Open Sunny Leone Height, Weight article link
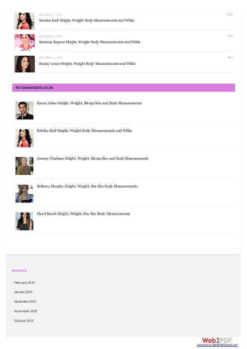Image resolution: width=247 pixels, height=349 pixels. tap(87, 64)
